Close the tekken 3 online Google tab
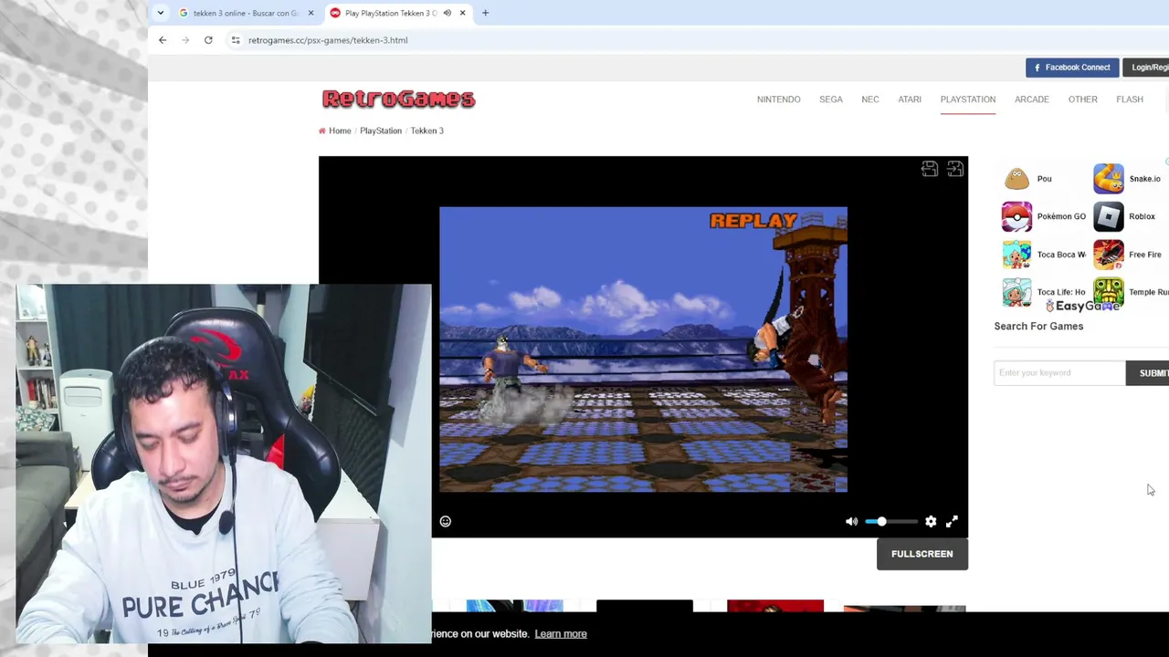This screenshot has width=1169, height=657. point(311,13)
